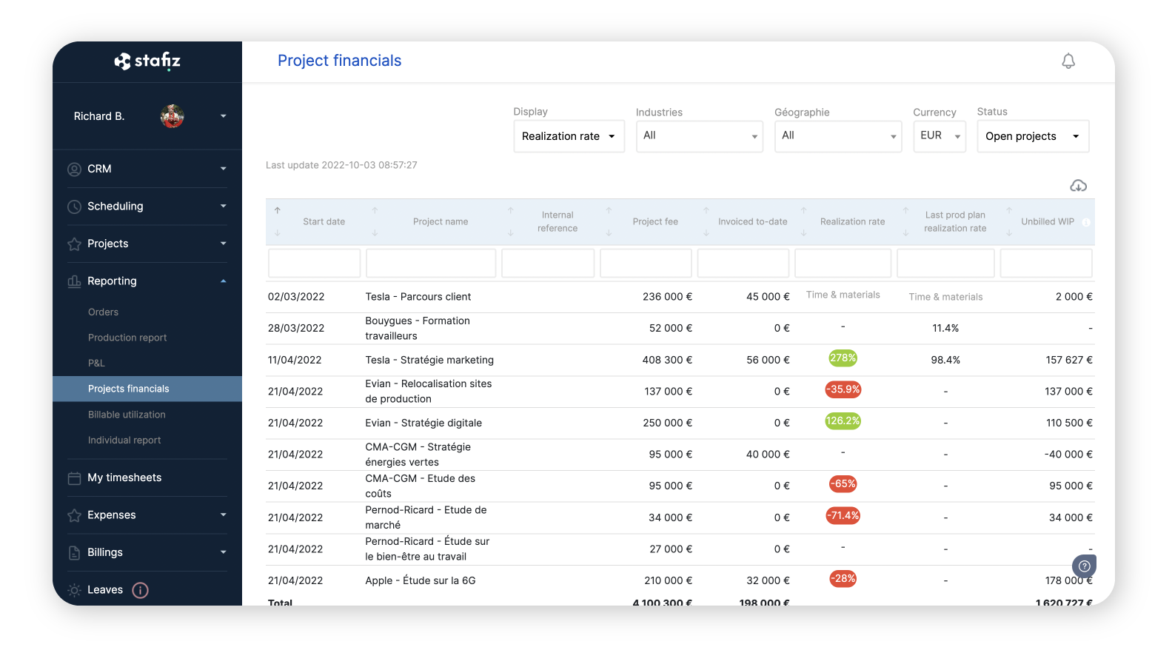Click the green 126.2% realization badge

(x=843, y=421)
